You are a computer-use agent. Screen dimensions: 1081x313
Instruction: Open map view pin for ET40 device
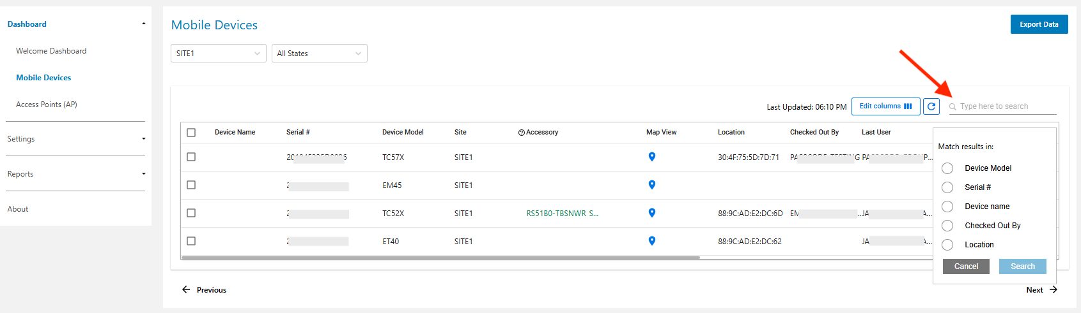(x=651, y=241)
